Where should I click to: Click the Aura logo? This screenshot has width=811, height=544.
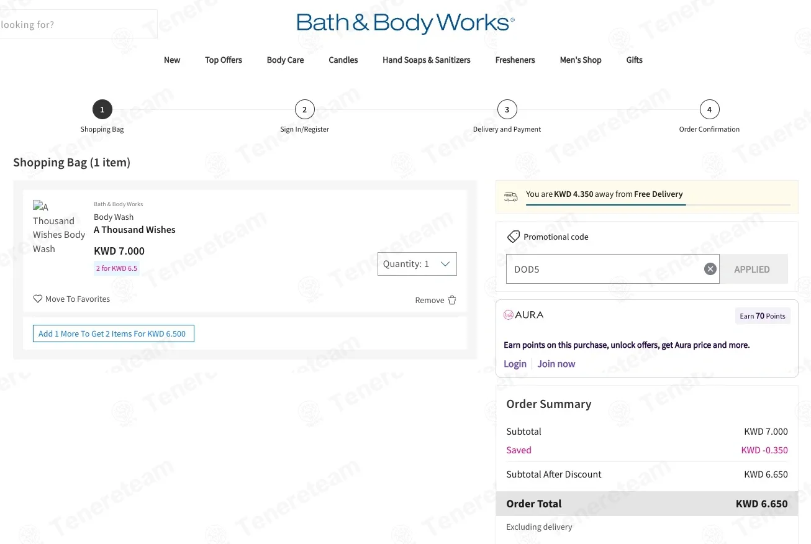[x=523, y=315]
